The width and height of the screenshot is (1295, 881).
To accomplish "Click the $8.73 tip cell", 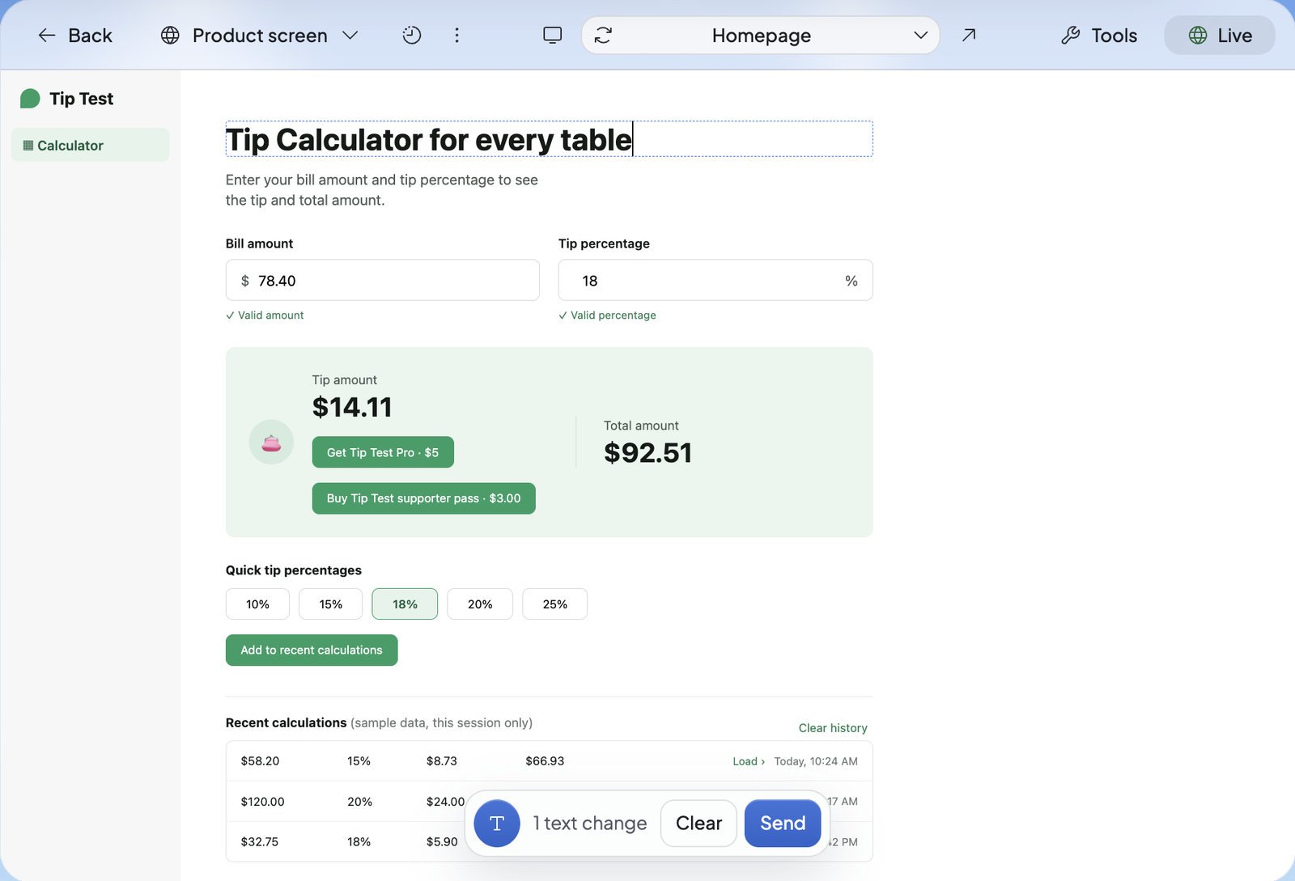I will (442, 761).
